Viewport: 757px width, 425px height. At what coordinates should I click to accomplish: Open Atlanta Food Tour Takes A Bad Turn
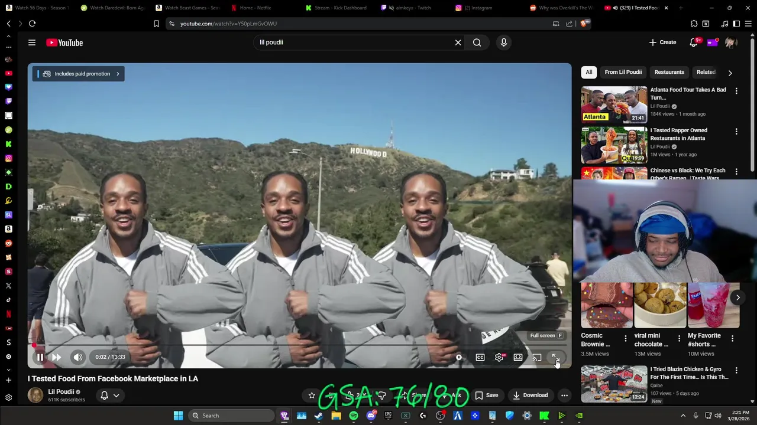coord(688,94)
